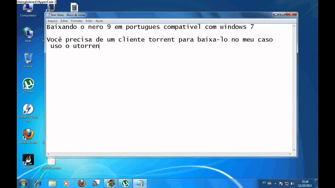Close the Notepad window
Screen dimensions: 335x188
coord(291,14)
